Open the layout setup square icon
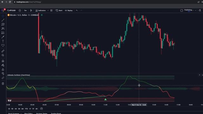This screenshot has width=203, height=114. click(182, 10)
